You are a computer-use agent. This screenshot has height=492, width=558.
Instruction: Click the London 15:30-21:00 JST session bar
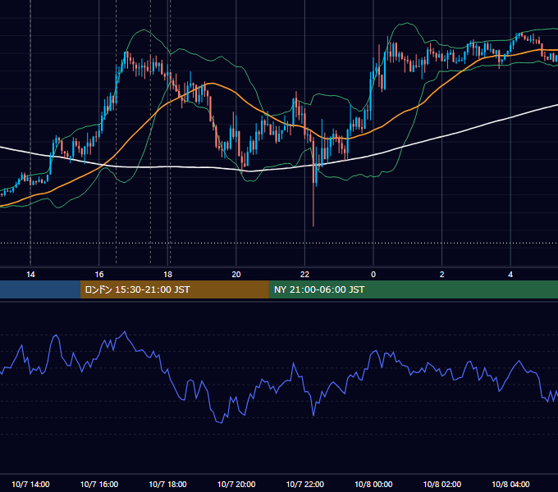point(174,289)
